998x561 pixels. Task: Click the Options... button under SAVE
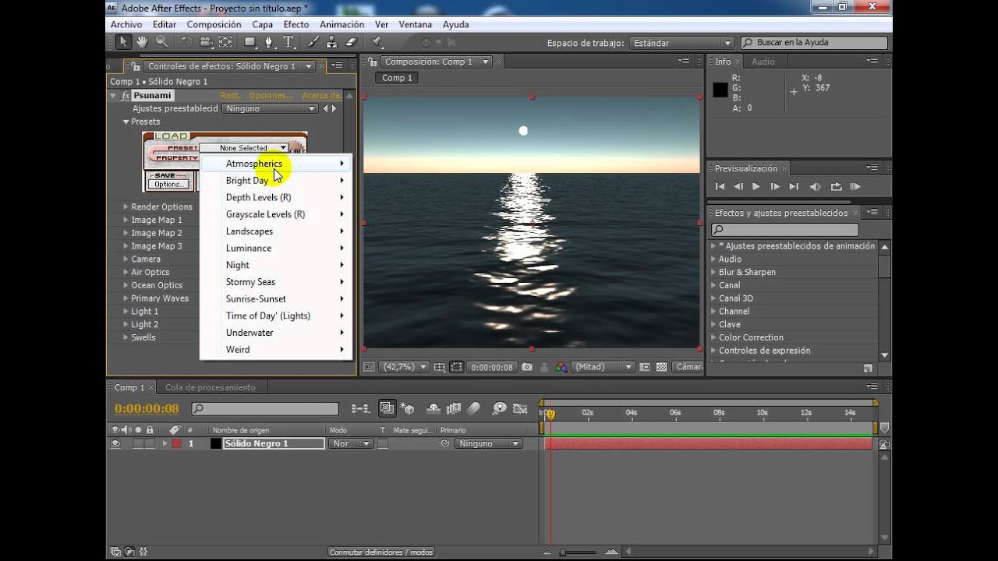(168, 185)
